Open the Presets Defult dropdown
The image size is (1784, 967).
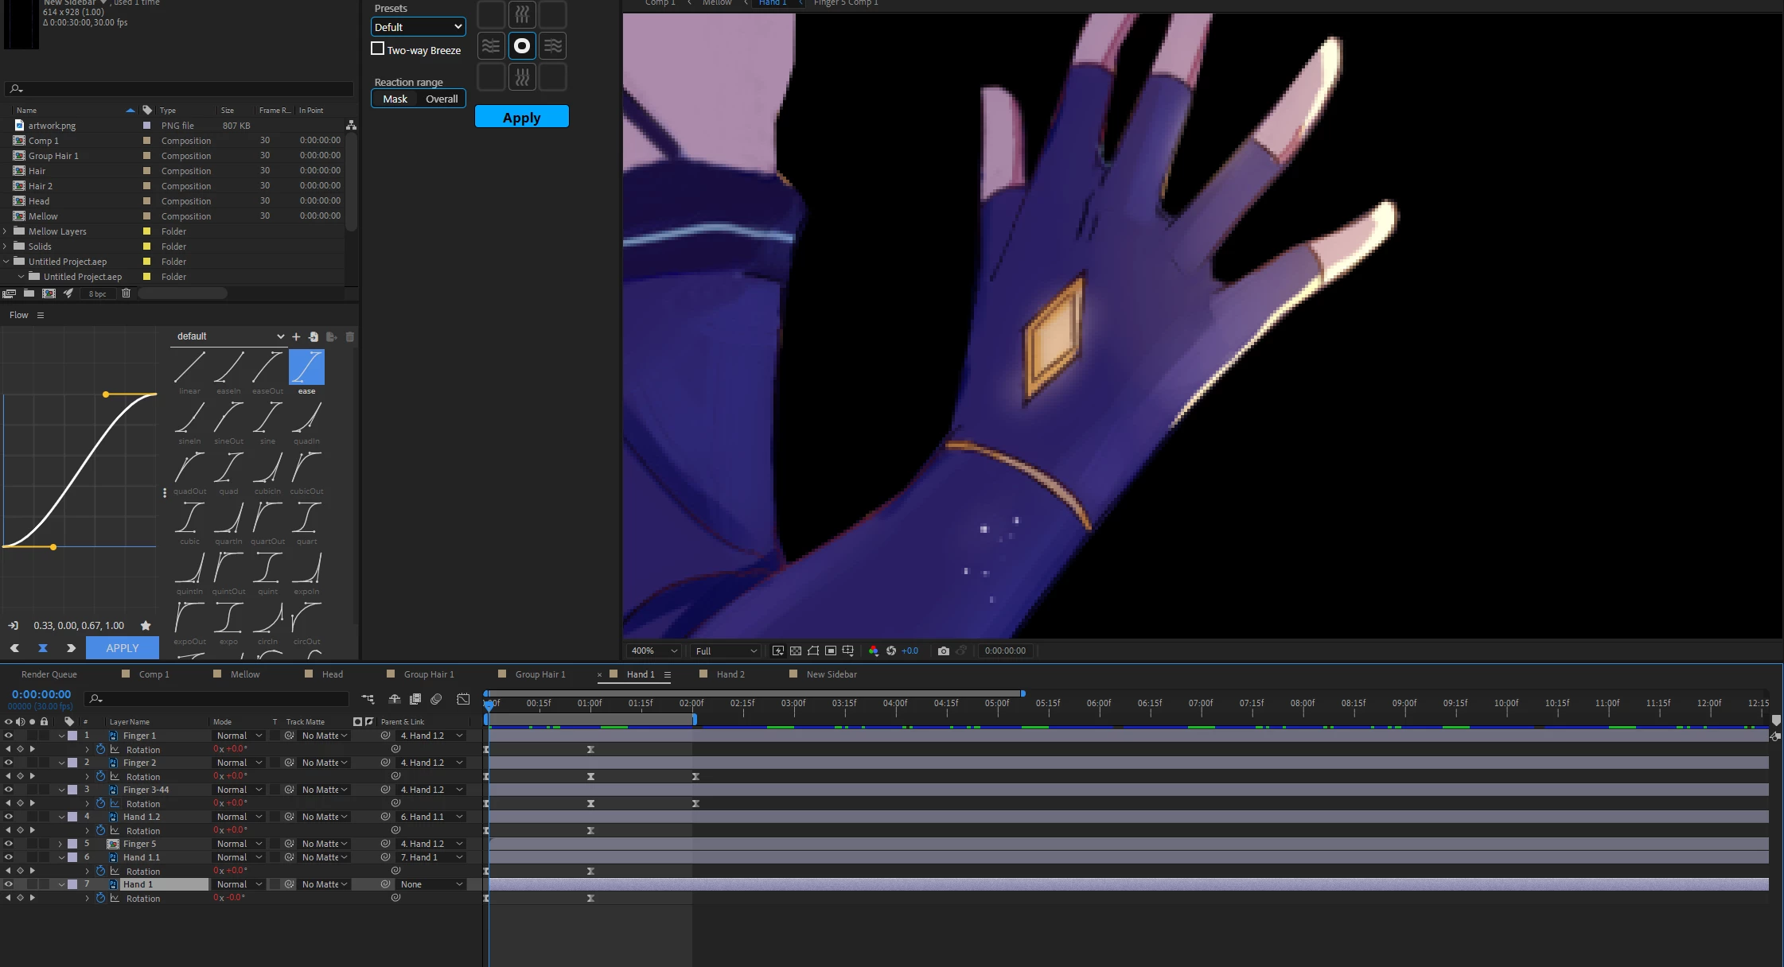coord(418,27)
